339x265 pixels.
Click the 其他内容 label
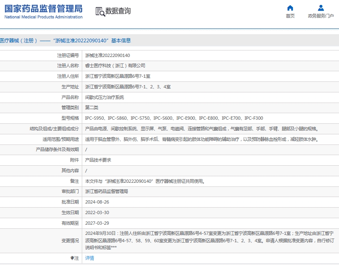click(x=70, y=171)
